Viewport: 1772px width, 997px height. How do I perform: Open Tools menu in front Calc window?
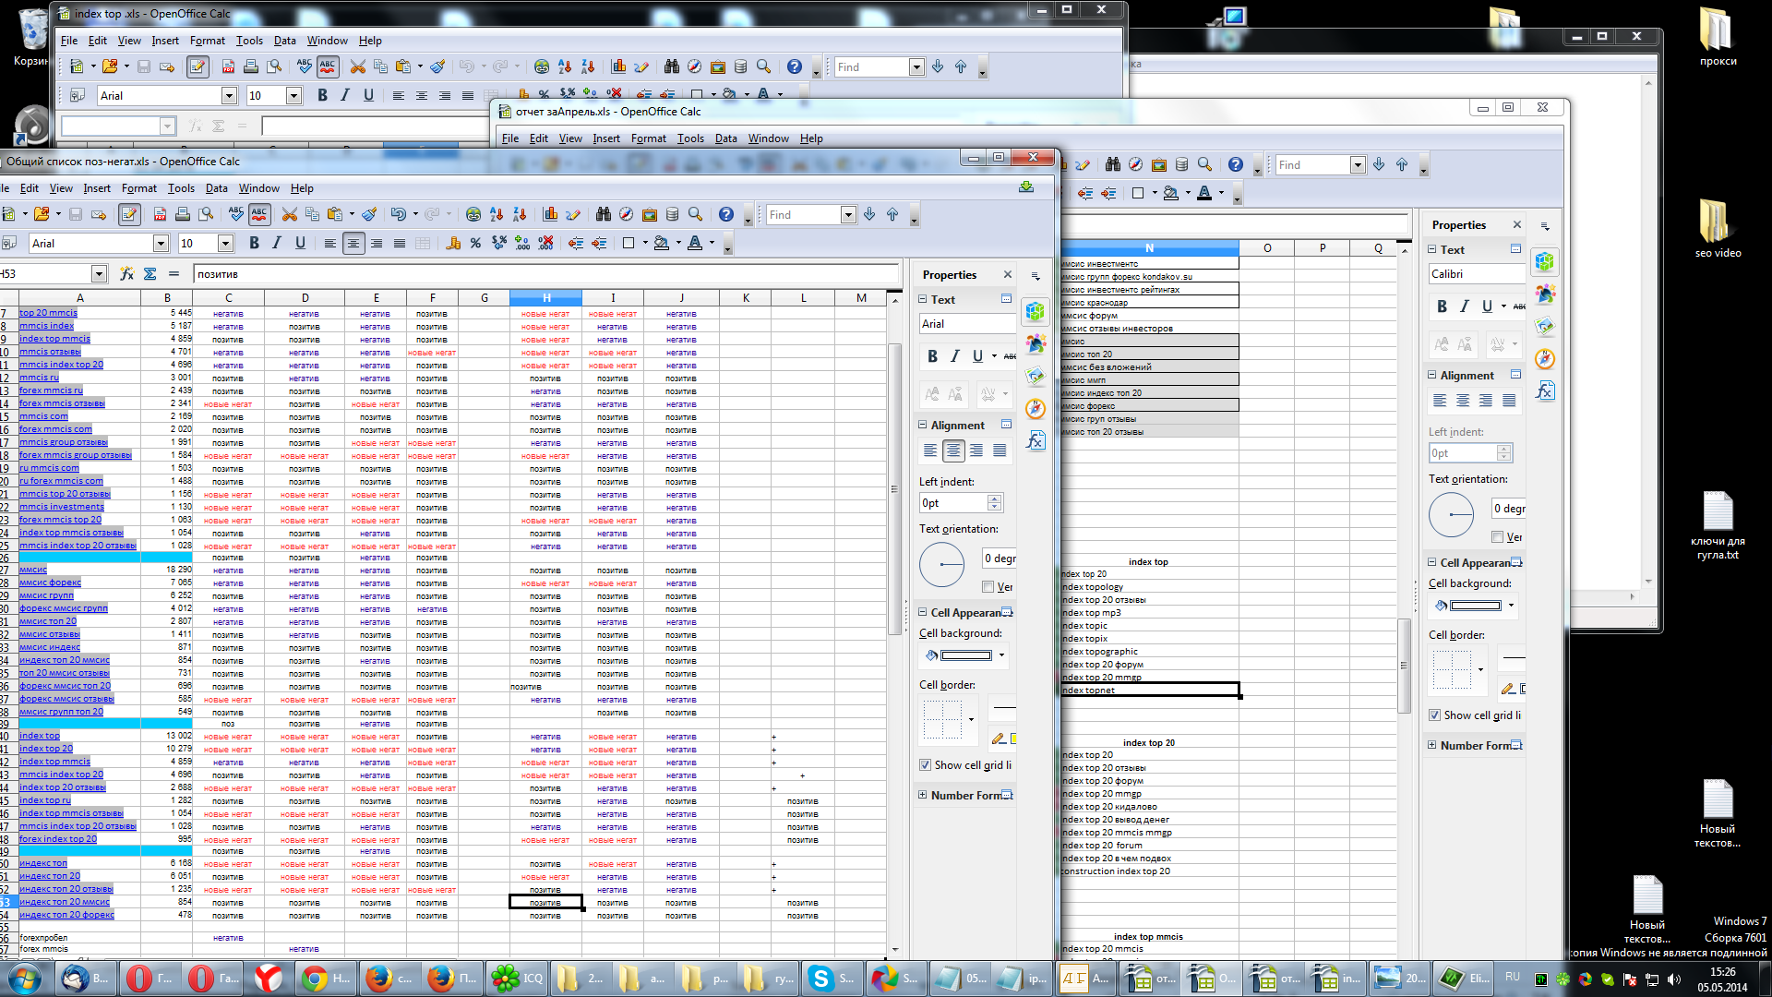tap(181, 187)
